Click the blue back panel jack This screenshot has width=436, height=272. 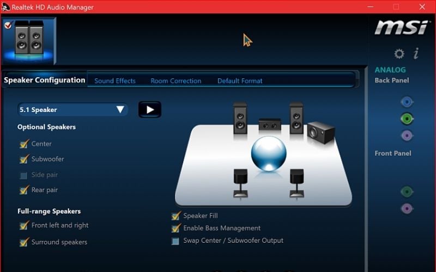point(407,102)
